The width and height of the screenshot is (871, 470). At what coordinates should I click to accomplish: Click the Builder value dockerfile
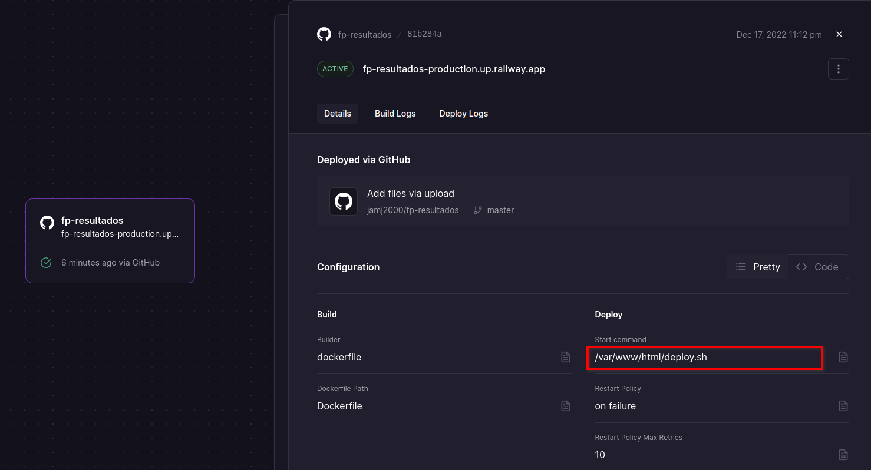click(x=339, y=357)
